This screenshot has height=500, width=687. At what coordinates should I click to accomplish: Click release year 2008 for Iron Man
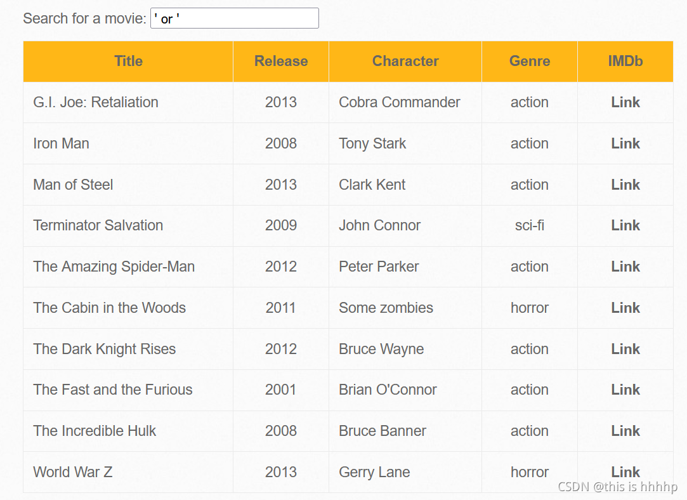[281, 143]
